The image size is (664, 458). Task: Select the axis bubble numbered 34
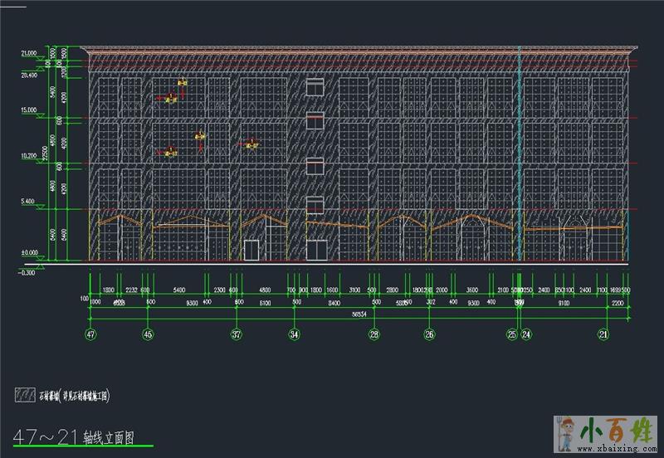(294, 334)
